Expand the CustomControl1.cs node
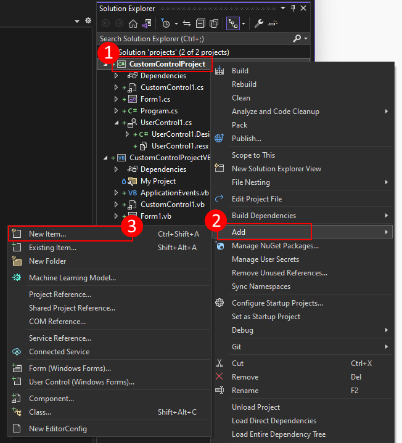The width and height of the screenshot is (402, 443). pyautogui.click(x=116, y=87)
